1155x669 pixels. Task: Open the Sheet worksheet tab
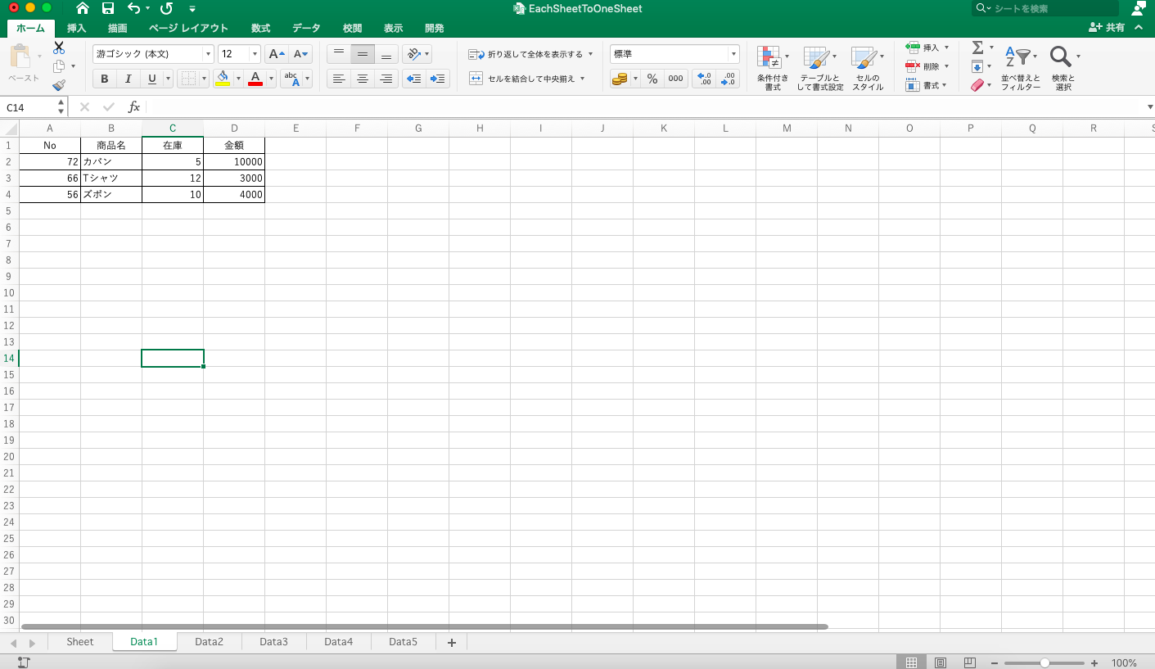[x=80, y=642]
